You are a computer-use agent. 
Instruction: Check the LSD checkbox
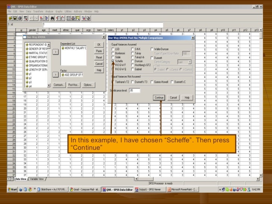(113, 49)
